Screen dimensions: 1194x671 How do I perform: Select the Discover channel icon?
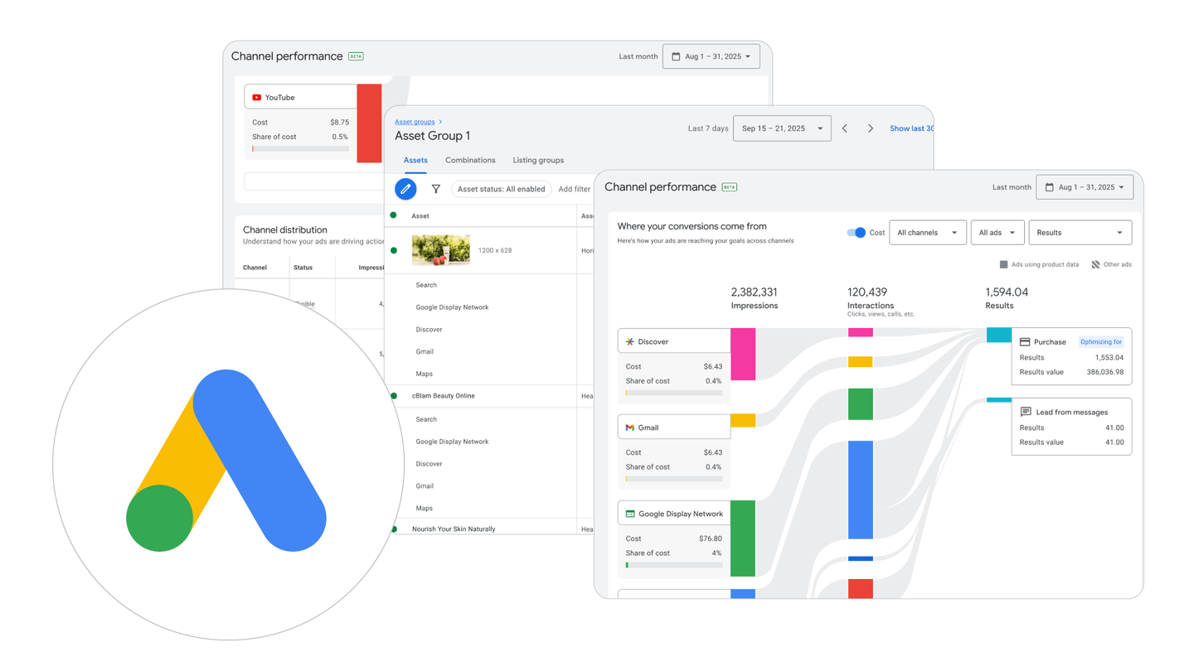point(630,341)
